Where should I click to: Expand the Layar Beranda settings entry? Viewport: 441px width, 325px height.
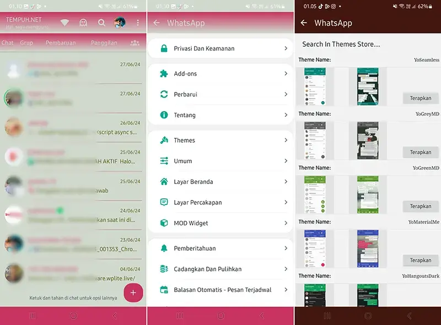(x=220, y=181)
